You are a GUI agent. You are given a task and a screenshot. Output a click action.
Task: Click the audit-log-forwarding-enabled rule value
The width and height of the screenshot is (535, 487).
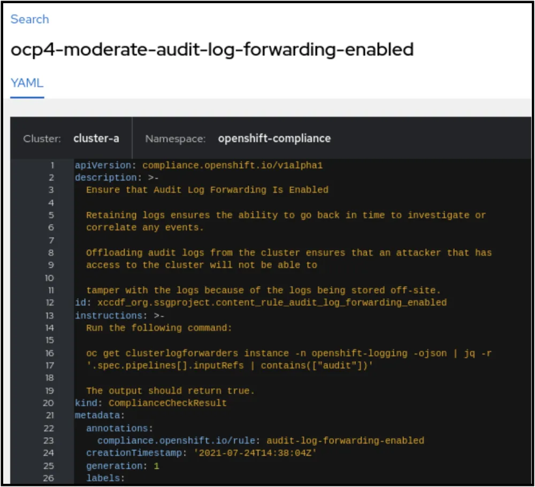pos(345,440)
